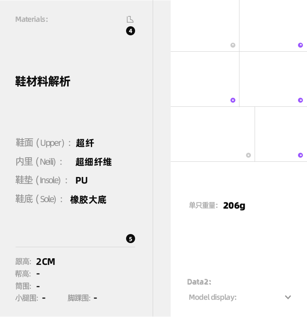Viewport: 307px width, 317px height.
Task: Click the 橡胶大底 sole value
Action: point(88,200)
